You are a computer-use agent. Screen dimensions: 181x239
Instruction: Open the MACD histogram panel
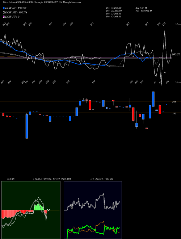31,210
